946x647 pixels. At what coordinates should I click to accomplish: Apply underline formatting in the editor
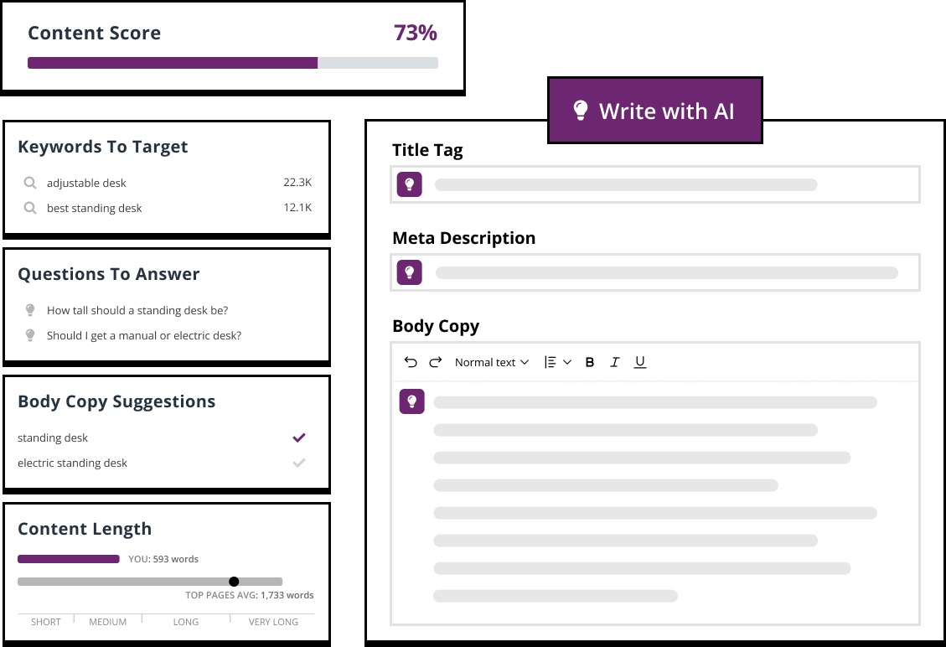(x=639, y=361)
